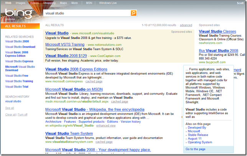
Task: Click 'Stable Release' in preview popup
Action: (x=198, y=135)
